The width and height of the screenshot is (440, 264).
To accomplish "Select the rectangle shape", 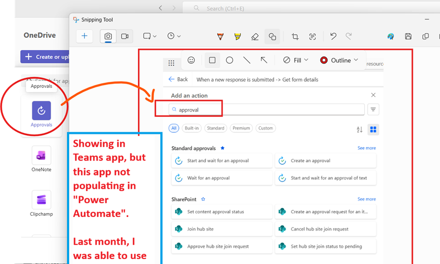I will 212,60.
